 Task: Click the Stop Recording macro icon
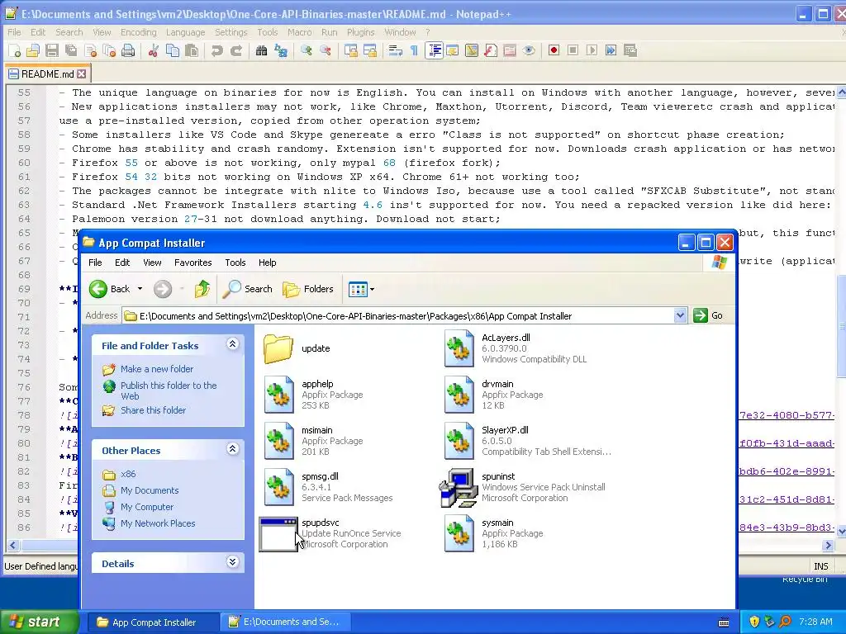[x=573, y=50]
